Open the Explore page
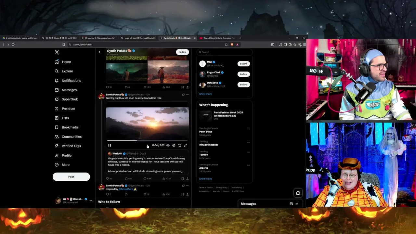The image size is (416, 234). [x=64, y=71]
